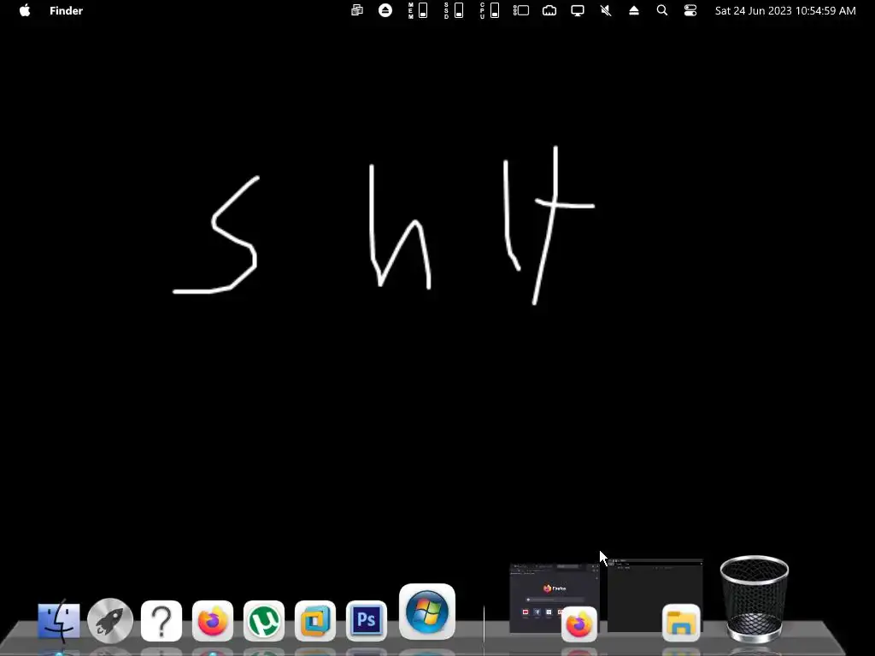Open the Finder menu in menu bar
The height and width of the screenshot is (656, 875).
[x=66, y=10]
